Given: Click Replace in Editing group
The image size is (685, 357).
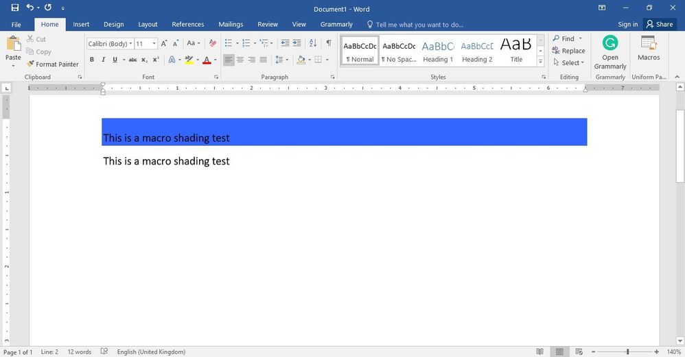Looking at the screenshot, I should pos(568,51).
